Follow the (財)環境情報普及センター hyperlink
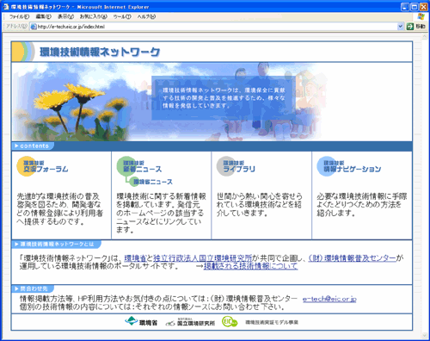430x341 pixels. click(x=353, y=258)
